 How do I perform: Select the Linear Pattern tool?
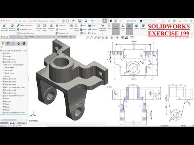click(x=76, y=28)
